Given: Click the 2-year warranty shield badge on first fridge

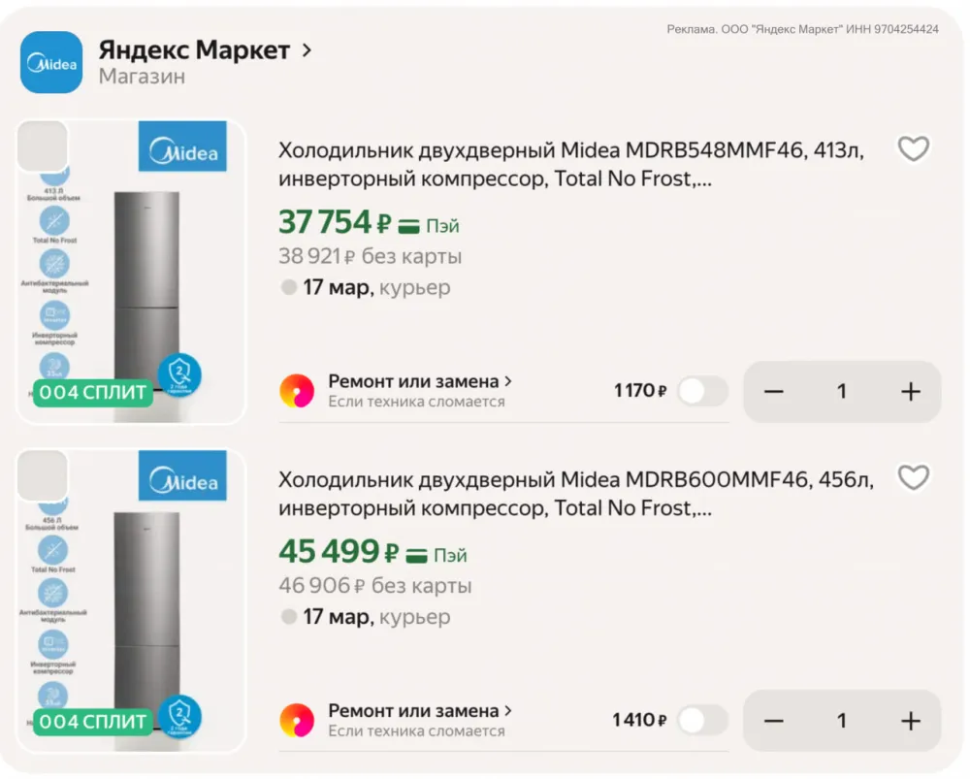Looking at the screenshot, I should click(179, 375).
